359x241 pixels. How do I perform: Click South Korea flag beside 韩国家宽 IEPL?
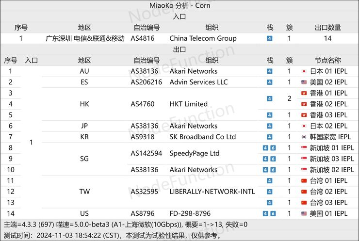[304, 137]
